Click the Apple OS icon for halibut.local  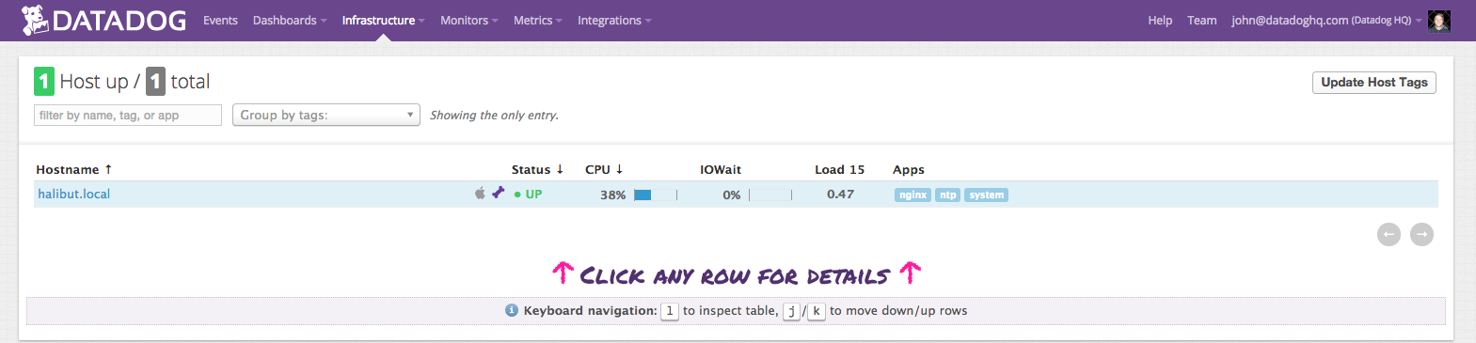480,193
